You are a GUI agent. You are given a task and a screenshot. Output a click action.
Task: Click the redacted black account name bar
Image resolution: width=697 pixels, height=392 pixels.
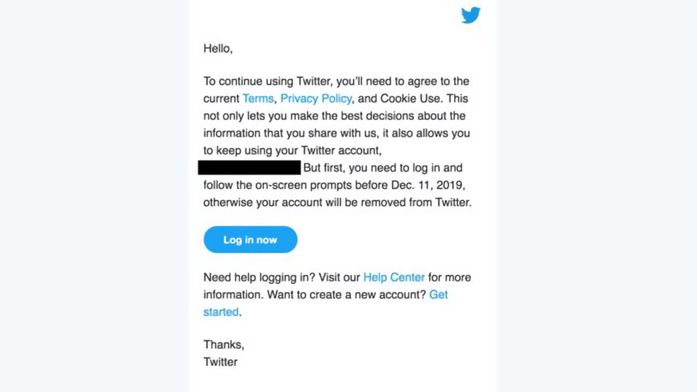(x=249, y=167)
